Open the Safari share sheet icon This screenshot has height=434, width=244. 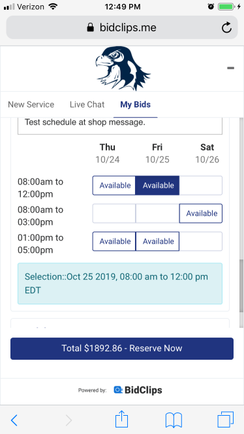pos(121,419)
